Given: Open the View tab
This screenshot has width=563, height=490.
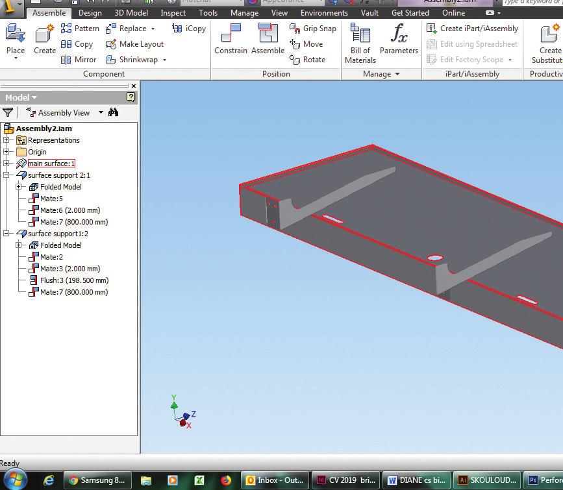Looking at the screenshot, I should (x=279, y=13).
